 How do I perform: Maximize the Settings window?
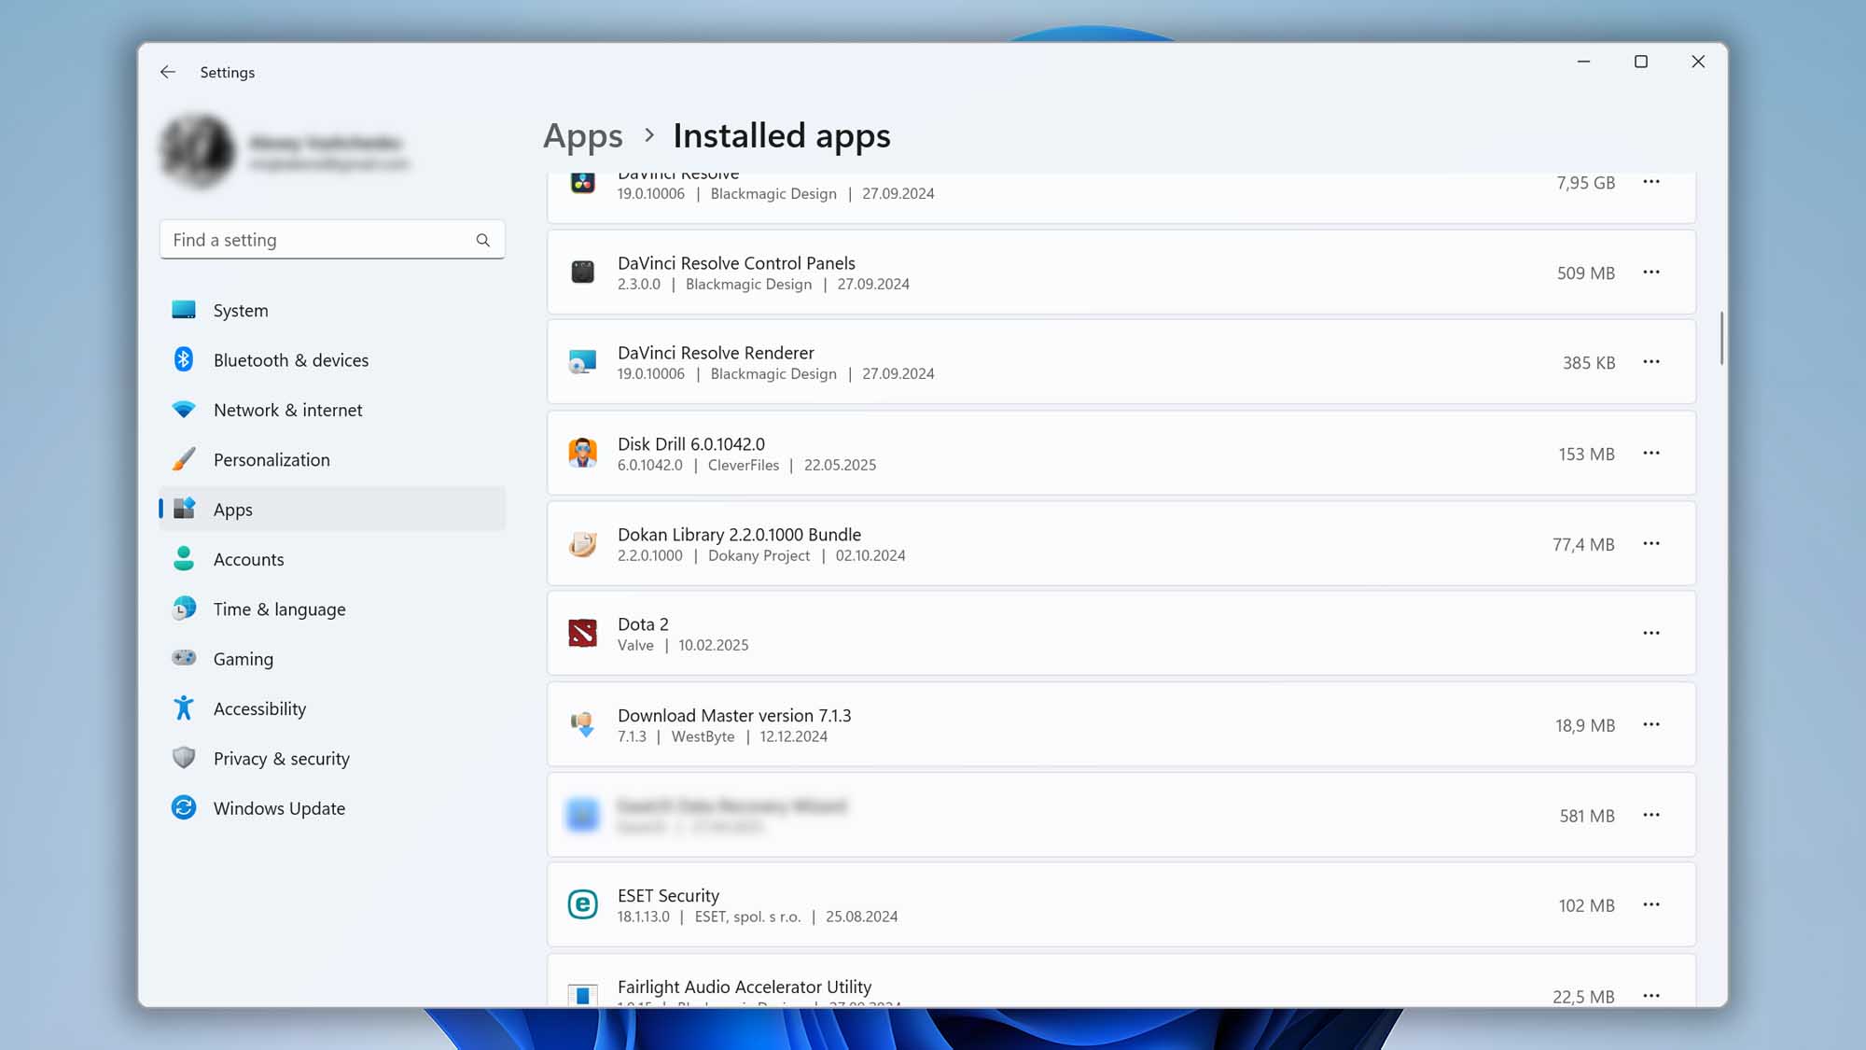click(1640, 62)
